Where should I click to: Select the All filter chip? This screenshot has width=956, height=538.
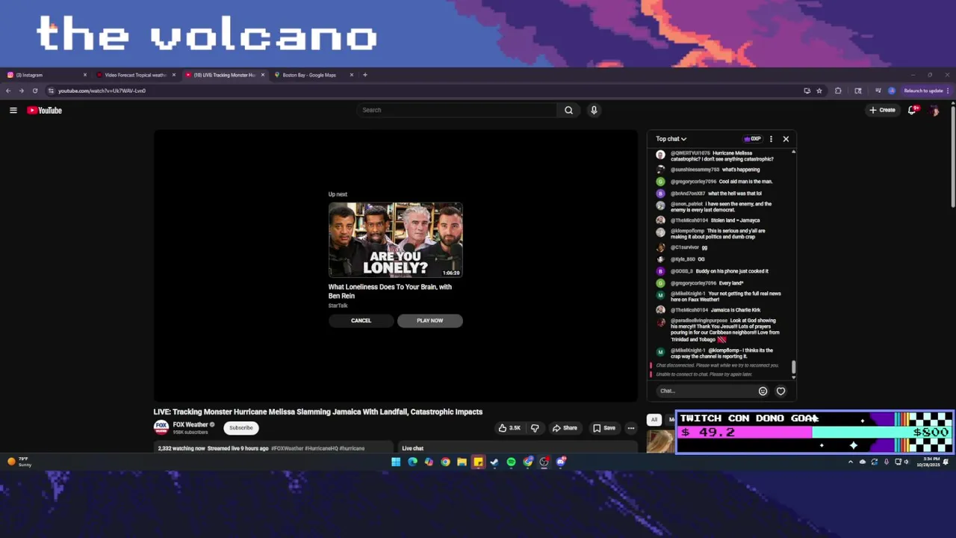pos(654,419)
